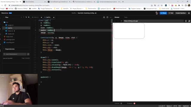
Task: Click the blue Share button
Action: pos(163,13)
